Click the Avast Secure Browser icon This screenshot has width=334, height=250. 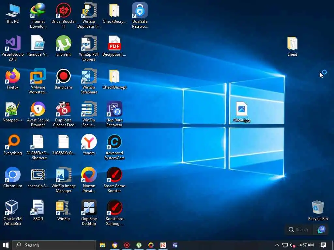click(x=38, y=109)
